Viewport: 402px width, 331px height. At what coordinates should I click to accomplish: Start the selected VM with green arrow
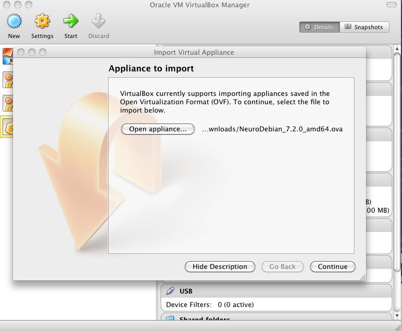click(70, 21)
